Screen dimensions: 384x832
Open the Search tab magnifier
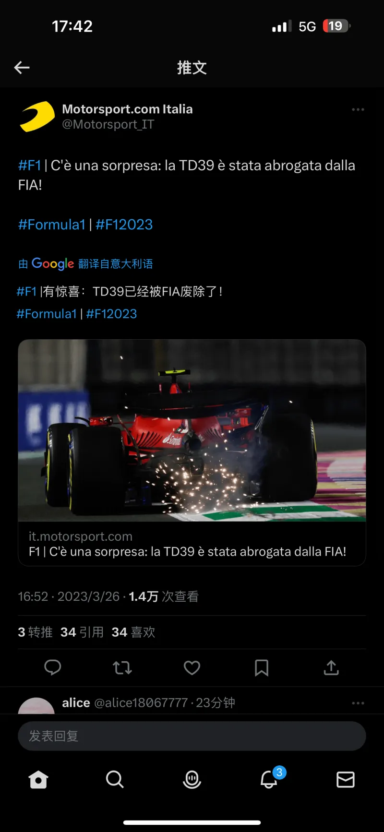[115, 780]
